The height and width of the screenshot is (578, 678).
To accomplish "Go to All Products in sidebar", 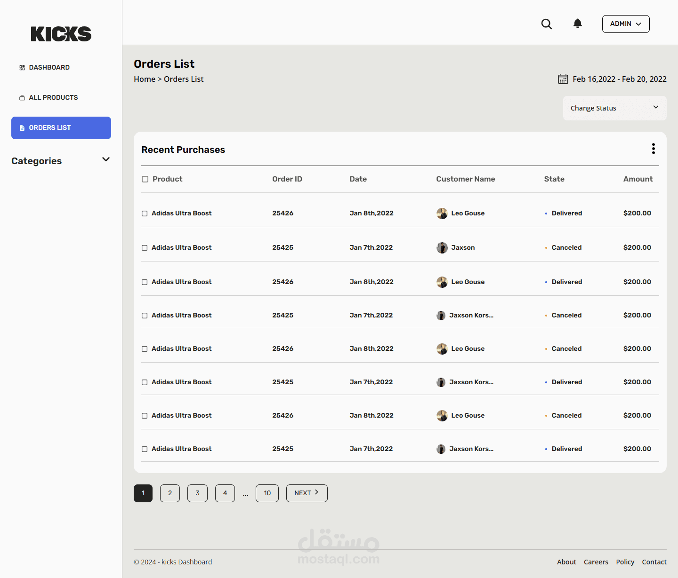I will click(x=53, y=98).
